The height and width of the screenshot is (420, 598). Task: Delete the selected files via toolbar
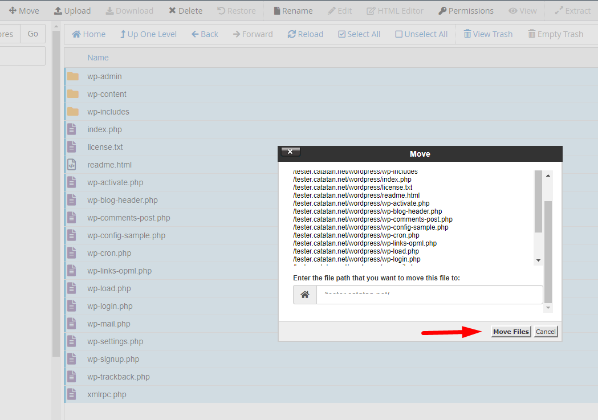[185, 11]
